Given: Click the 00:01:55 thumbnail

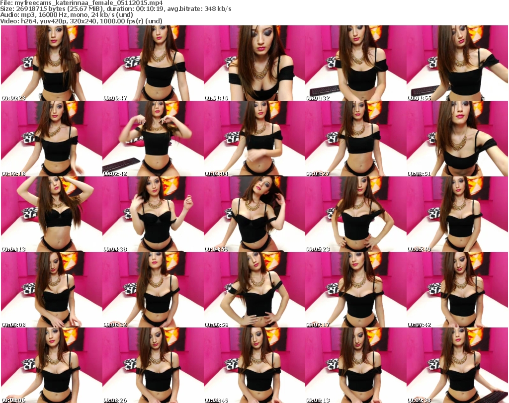Looking at the screenshot, I should [x=457, y=63].
